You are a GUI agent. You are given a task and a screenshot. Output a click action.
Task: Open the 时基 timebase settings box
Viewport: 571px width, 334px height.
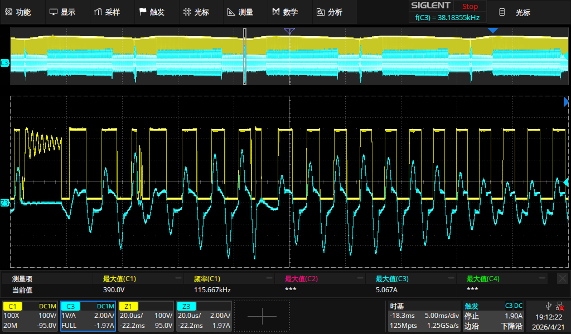pyautogui.click(x=424, y=316)
